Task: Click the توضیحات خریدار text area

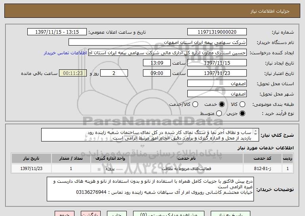Action: coord(150,189)
